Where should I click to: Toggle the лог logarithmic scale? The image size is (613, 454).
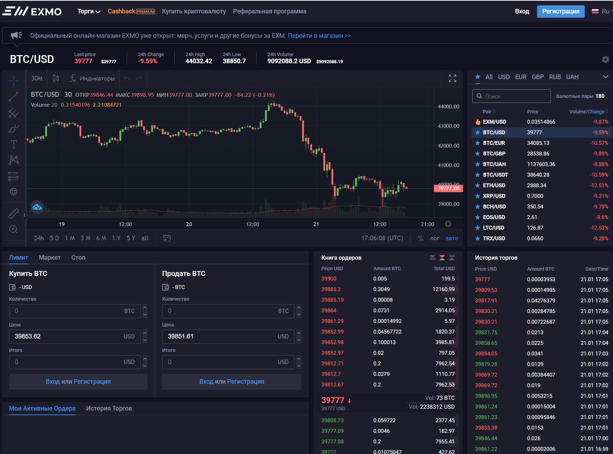tap(435, 238)
